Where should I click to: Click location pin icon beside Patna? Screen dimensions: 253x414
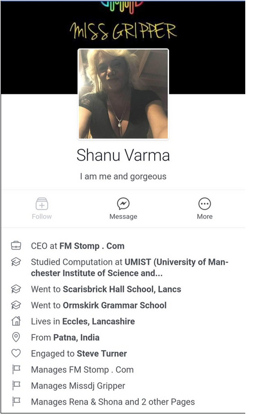[x=16, y=337]
